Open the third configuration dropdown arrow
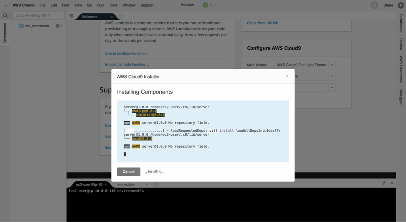Screen dimensions: 406x222 click(332, 87)
